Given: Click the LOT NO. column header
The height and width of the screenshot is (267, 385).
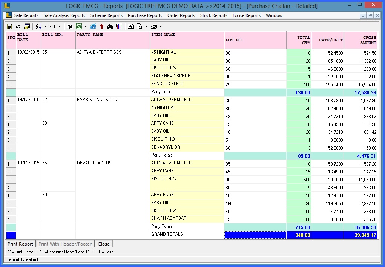Looking at the screenshot, I should pyautogui.click(x=255, y=40).
